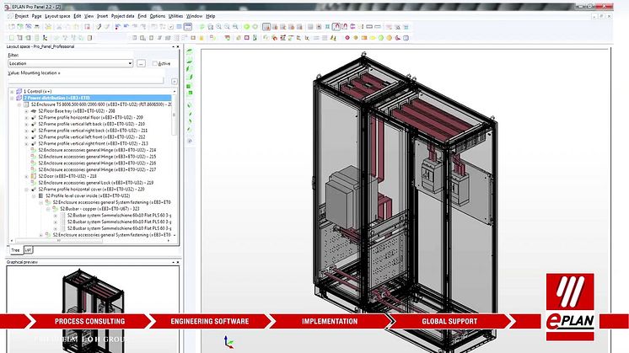Click the 2 Power distribution node icon
The image size is (629, 353).
tap(19, 98)
